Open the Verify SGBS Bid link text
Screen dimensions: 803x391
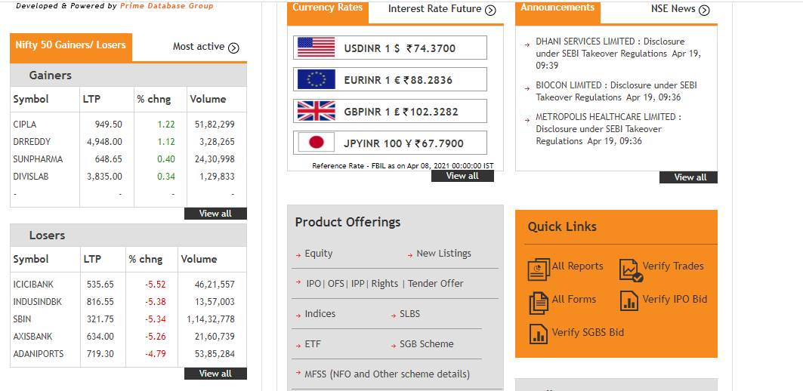click(x=588, y=332)
